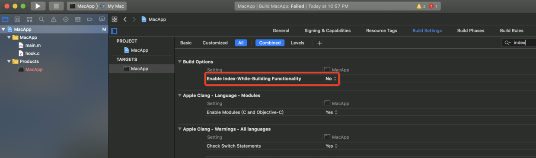Hide the project and targets list
The image size is (536, 158).
114,31
